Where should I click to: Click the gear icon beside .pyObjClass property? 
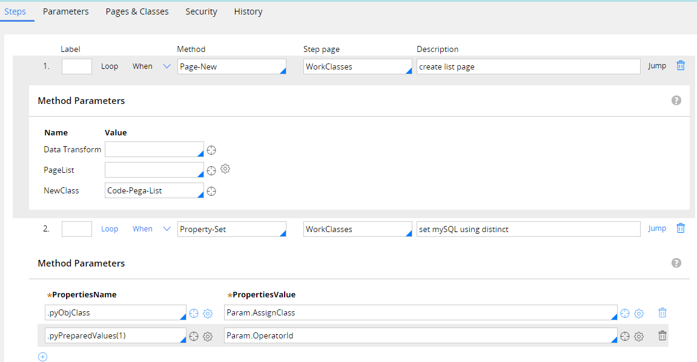pyautogui.click(x=208, y=313)
